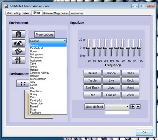The height and width of the screenshot is (140, 158).
Task: Click the app icon in title bar
Action: pos(6,6)
